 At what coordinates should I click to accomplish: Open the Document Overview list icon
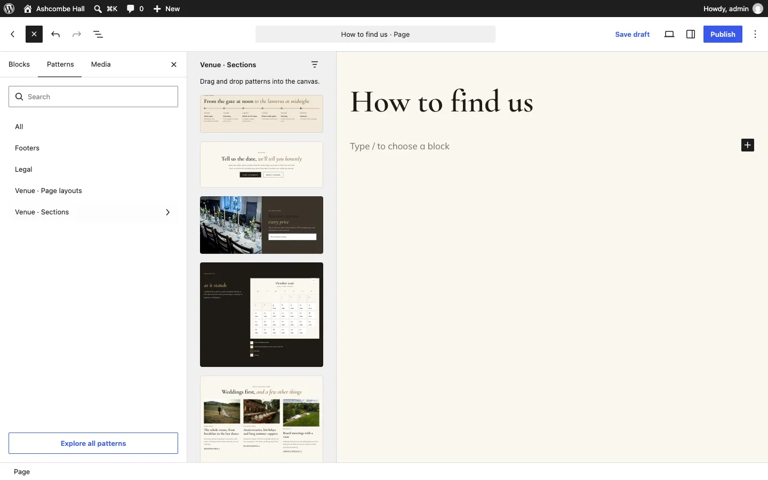click(99, 34)
